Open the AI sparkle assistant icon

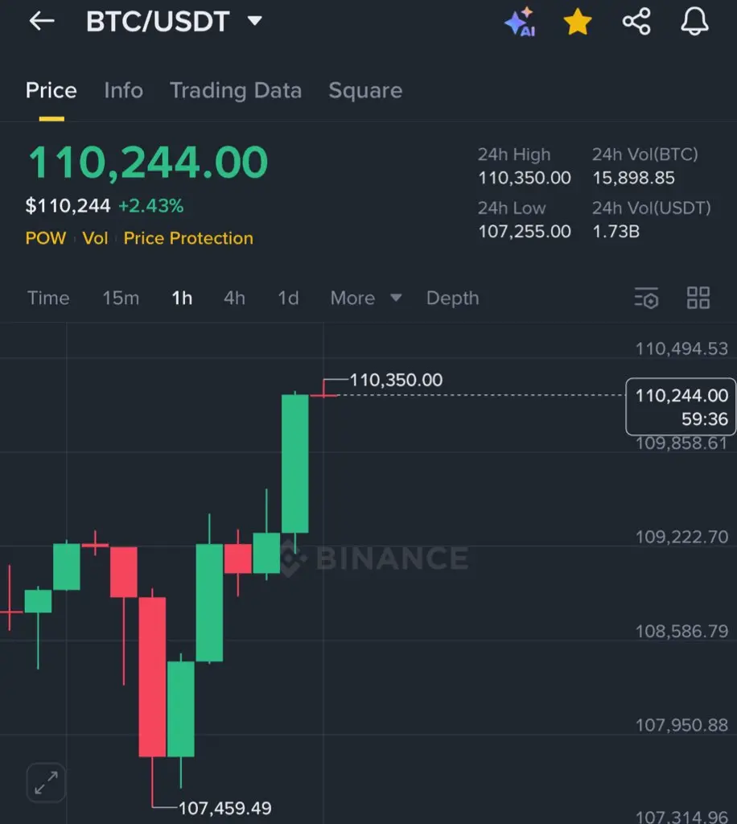click(x=520, y=22)
